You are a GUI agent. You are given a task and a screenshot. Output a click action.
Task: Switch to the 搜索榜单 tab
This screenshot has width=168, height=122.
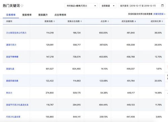tap(27, 15)
